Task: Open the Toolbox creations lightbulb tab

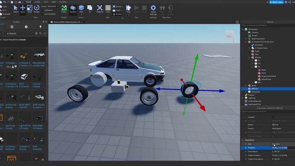Action: 41,27
